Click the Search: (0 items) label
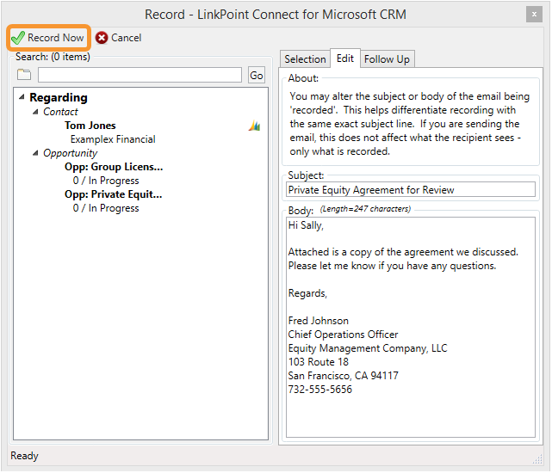This screenshot has height=473, width=552. [x=53, y=57]
